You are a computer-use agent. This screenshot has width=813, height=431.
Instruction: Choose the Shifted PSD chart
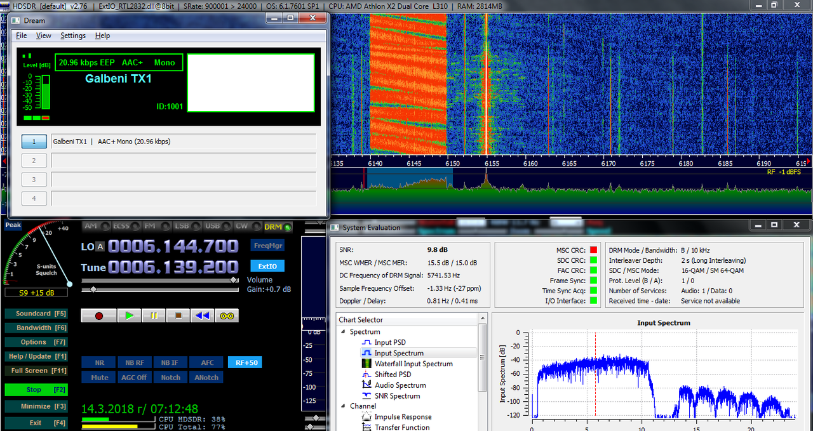click(x=393, y=375)
